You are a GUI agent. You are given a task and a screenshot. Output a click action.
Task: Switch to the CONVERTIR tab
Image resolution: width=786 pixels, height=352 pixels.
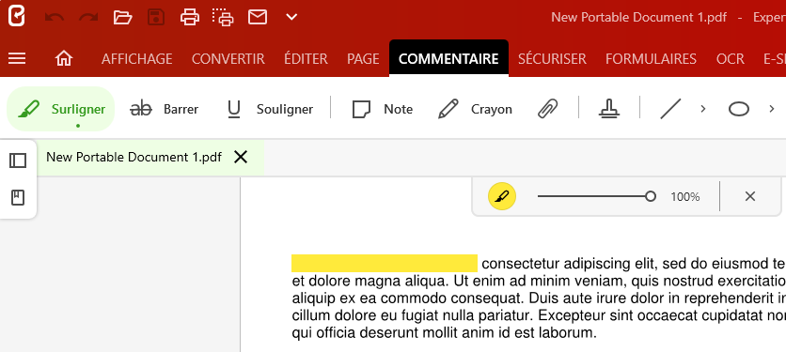pos(228,58)
